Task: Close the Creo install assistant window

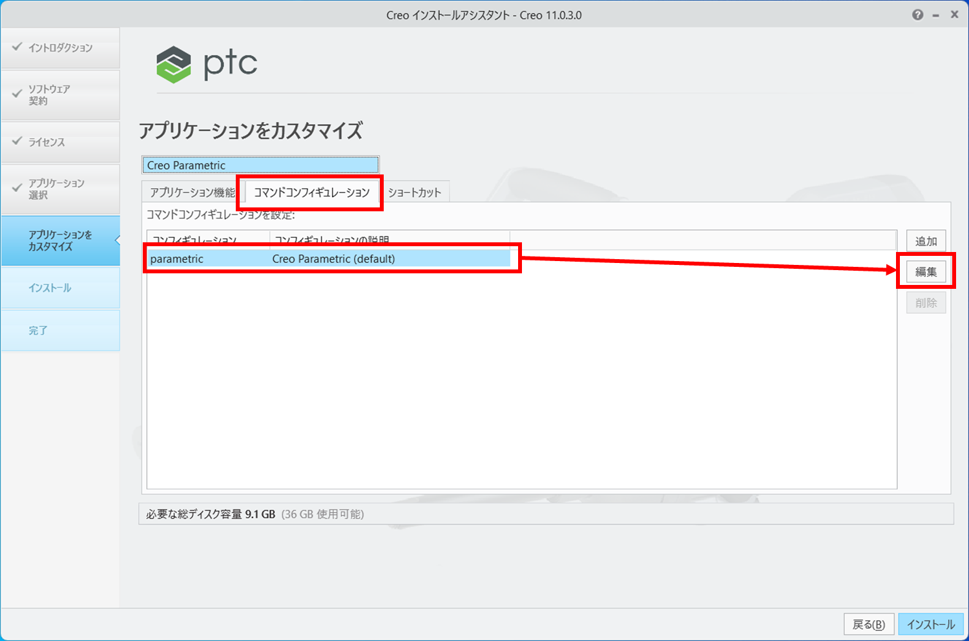Action: point(954,15)
